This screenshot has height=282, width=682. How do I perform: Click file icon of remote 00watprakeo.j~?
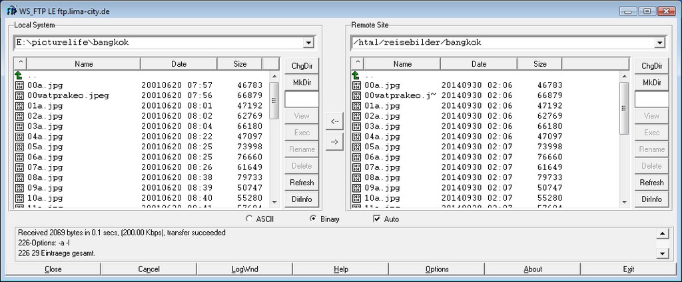[x=356, y=95]
